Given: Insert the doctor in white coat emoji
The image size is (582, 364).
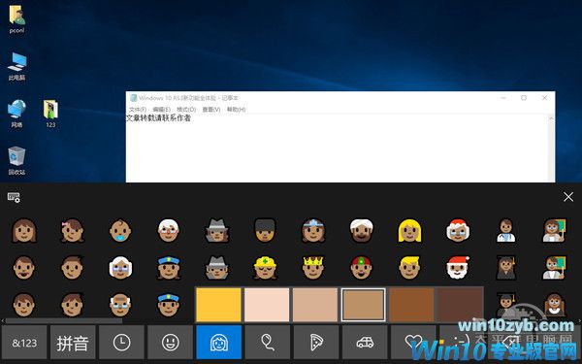Looking at the screenshot, I should coord(506,230).
